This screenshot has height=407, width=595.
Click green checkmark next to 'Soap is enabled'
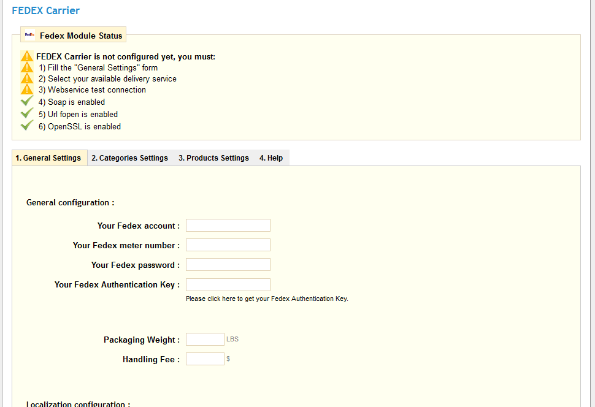pyautogui.click(x=27, y=102)
